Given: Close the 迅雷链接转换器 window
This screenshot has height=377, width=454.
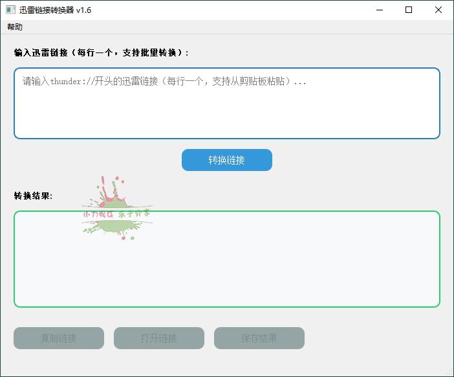Looking at the screenshot, I should click(x=438, y=10).
